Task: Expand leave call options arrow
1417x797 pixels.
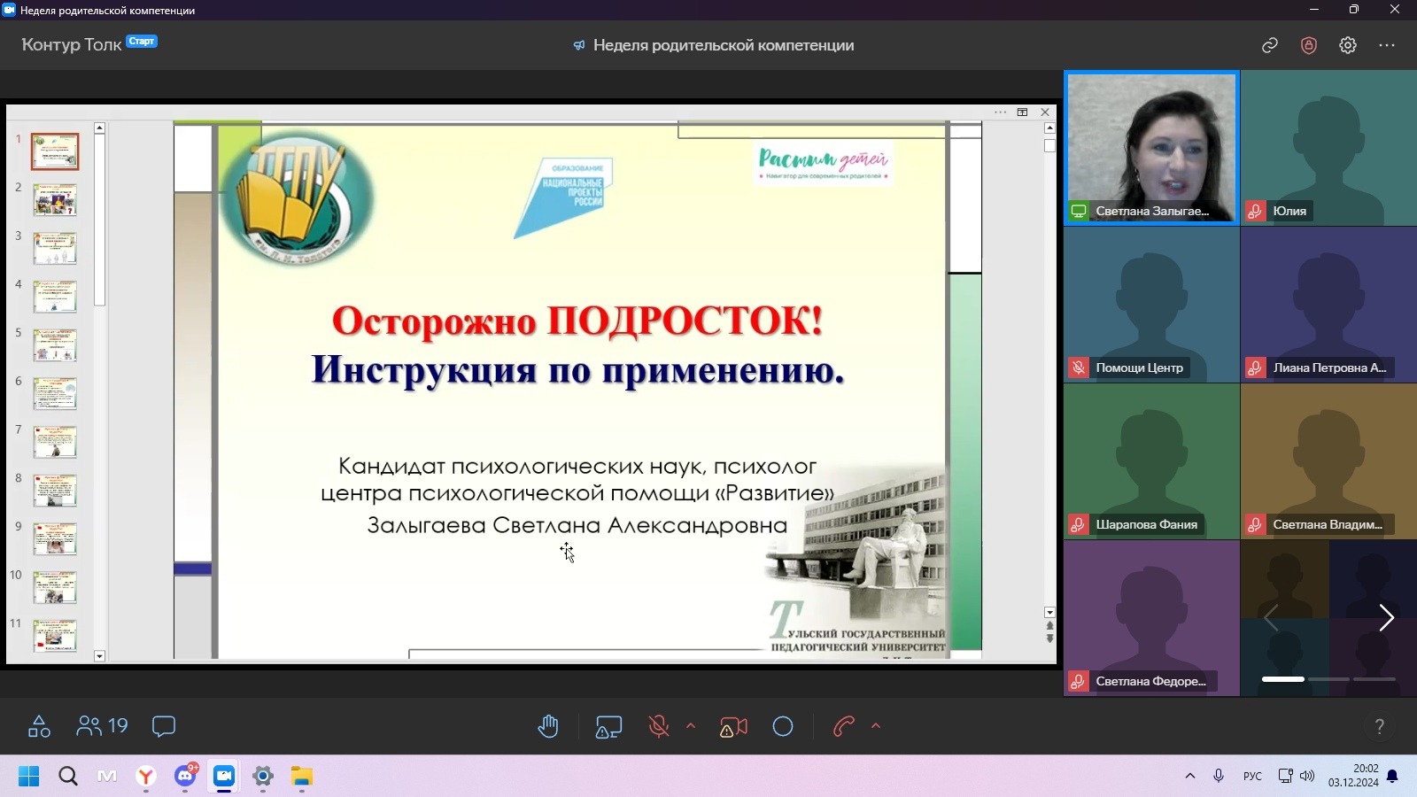Action: [x=876, y=726]
